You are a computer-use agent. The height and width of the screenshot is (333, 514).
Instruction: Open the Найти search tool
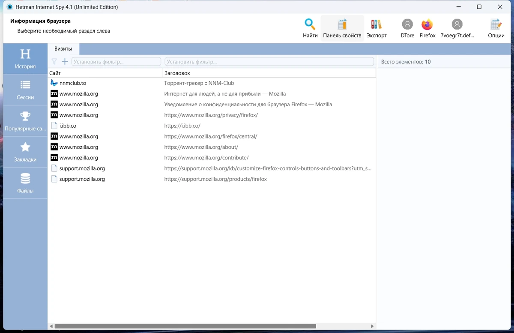pos(310,28)
